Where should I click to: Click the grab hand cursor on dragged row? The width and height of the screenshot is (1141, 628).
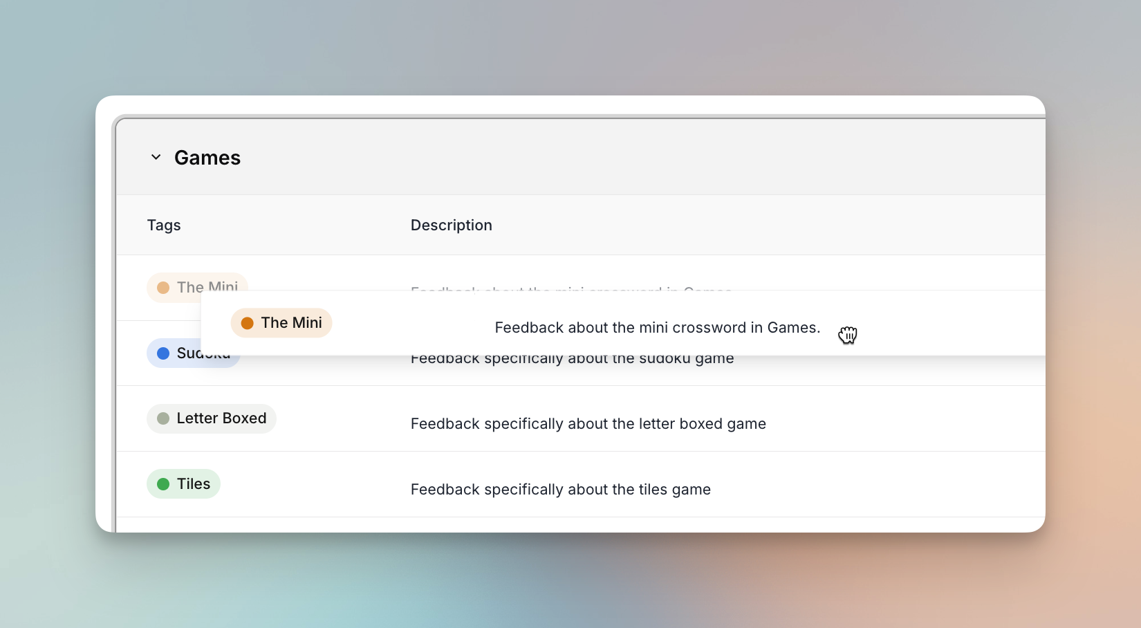click(x=848, y=335)
